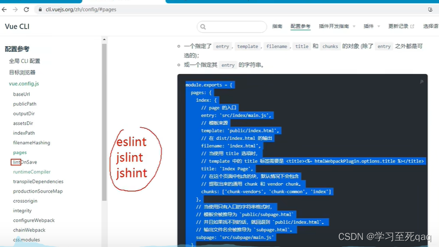Click the magnifier search icon
The height and width of the screenshot is (247, 439).
click(203, 27)
